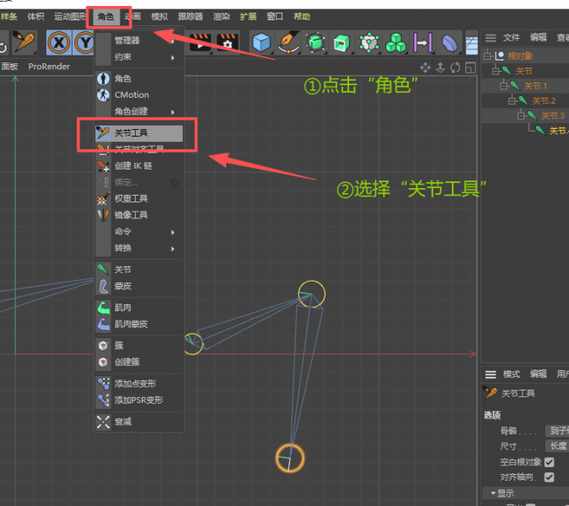Add a 肌肉 muscle object
The width and height of the screenshot is (569, 506).
tap(103, 308)
